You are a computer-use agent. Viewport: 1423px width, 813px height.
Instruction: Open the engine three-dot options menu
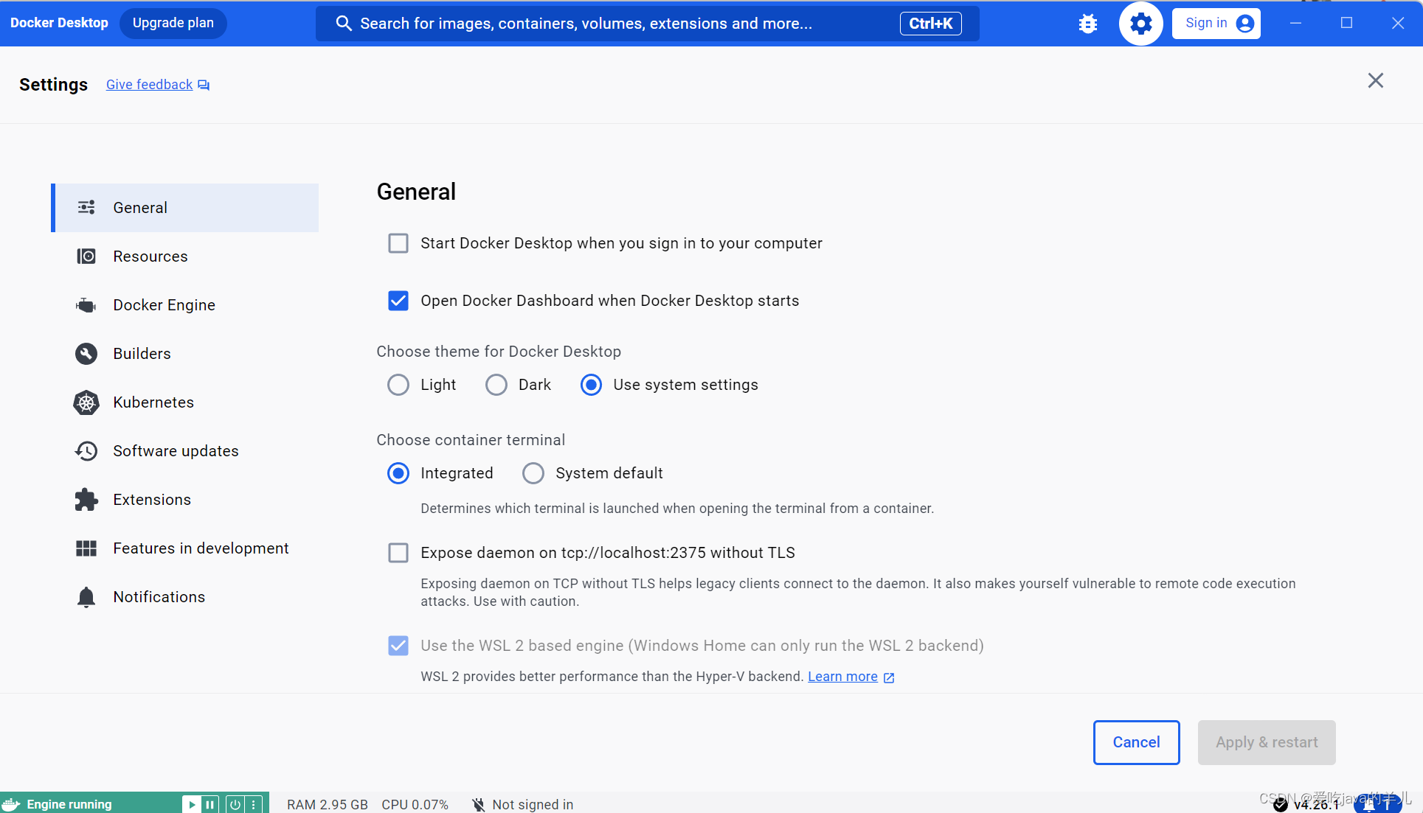[x=255, y=803]
